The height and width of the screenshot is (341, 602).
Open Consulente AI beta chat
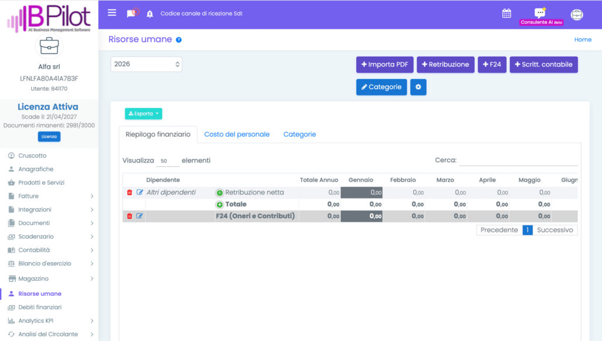[541, 16]
